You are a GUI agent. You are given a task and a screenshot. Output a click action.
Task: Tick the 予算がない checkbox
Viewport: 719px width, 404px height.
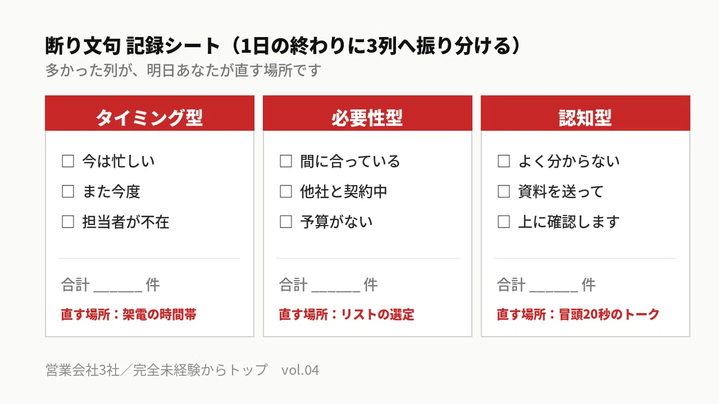[286, 222]
